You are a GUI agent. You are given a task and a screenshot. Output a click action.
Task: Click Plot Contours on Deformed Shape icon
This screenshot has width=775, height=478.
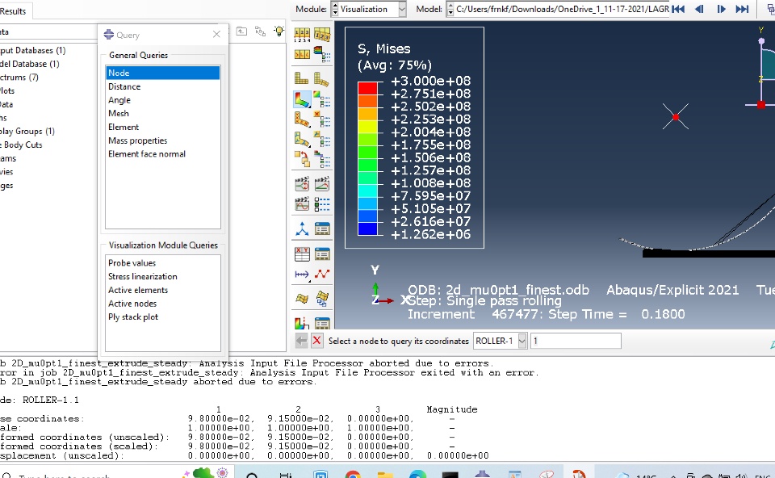(x=302, y=99)
